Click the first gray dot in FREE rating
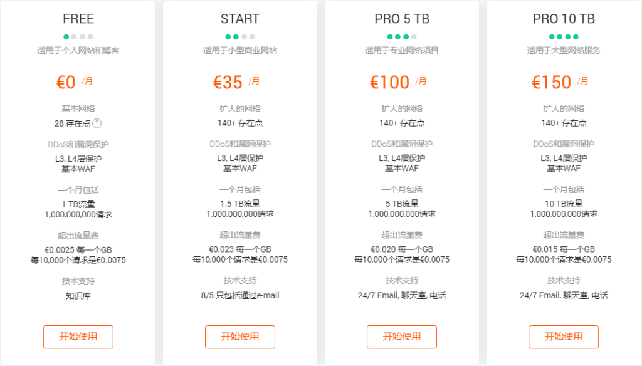 pyautogui.click(x=75, y=36)
